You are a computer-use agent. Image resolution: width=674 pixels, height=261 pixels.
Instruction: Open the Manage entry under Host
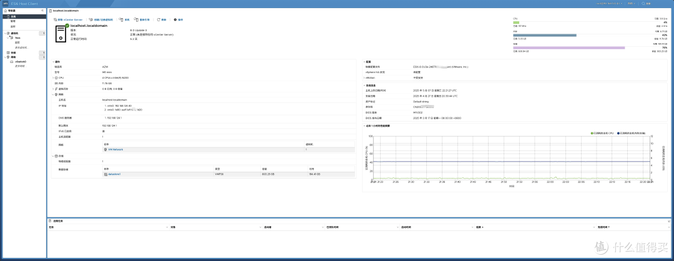point(13,21)
